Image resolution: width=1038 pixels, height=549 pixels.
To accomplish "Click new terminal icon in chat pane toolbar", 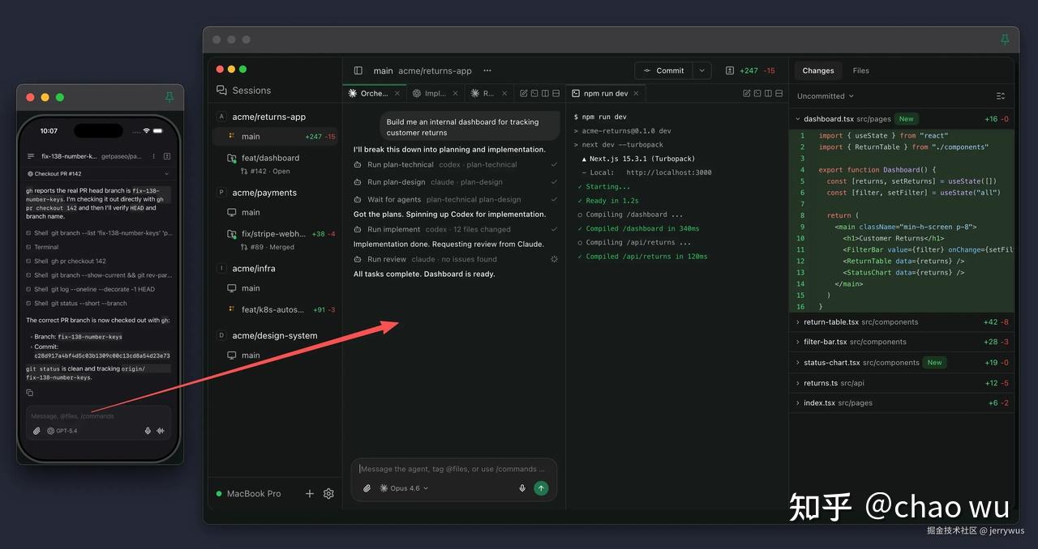I will pyautogui.click(x=534, y=93).
